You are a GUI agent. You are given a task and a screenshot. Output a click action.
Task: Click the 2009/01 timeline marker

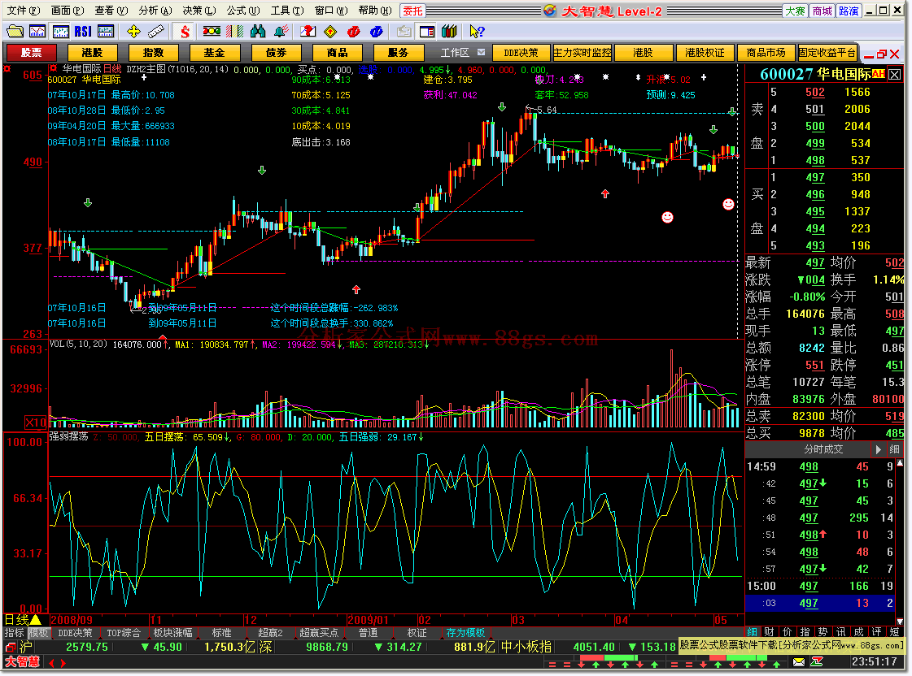(x=368, y=620)
